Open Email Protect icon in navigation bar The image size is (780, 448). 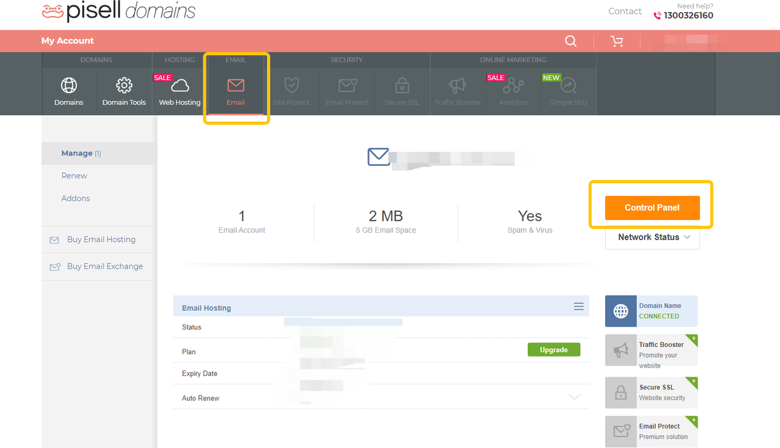pos(347,85)
